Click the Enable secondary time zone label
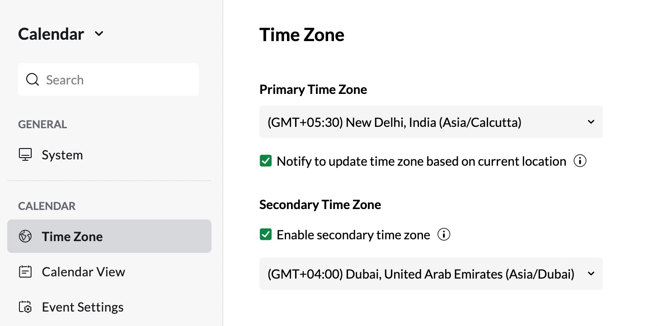The width and height of the screenshot is (658, 326). 353,235
